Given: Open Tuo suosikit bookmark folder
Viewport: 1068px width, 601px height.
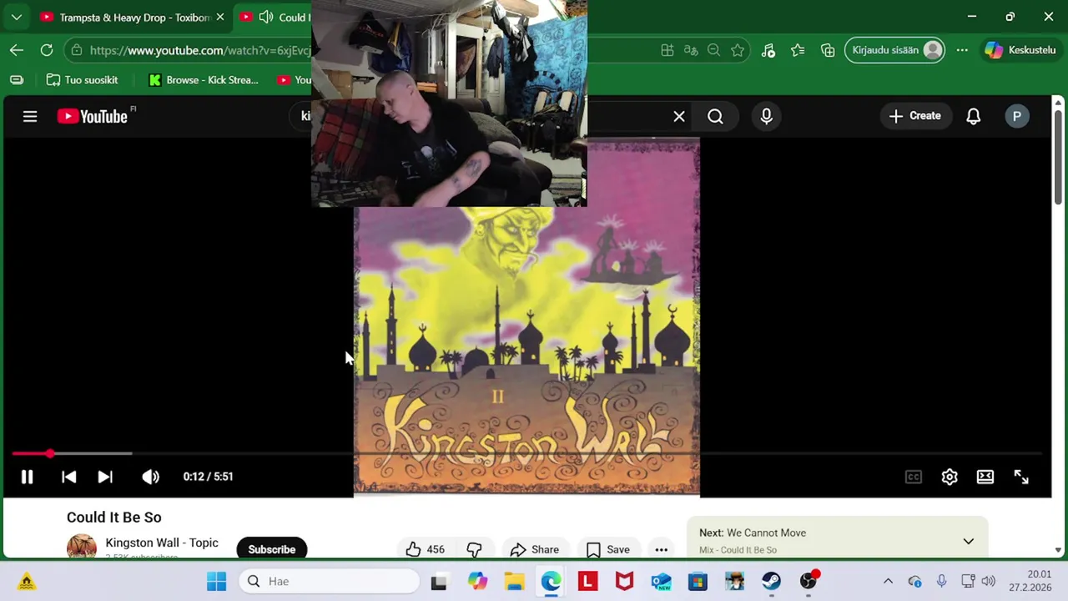Looking at the screenshot, I should (82, 80).
